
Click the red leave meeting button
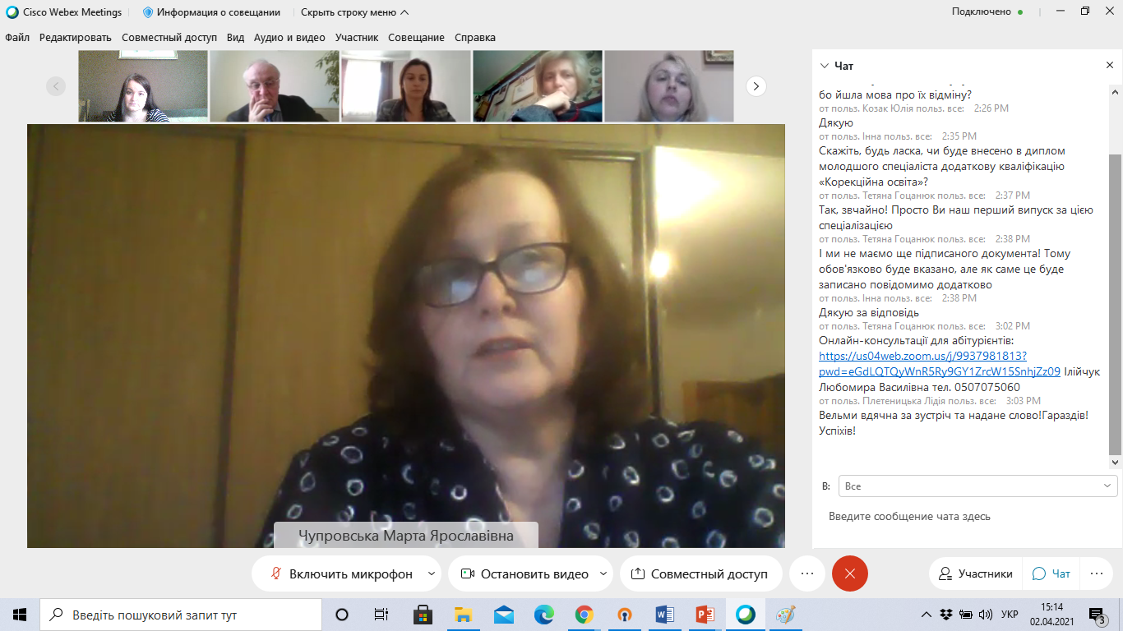click(849, 573)
